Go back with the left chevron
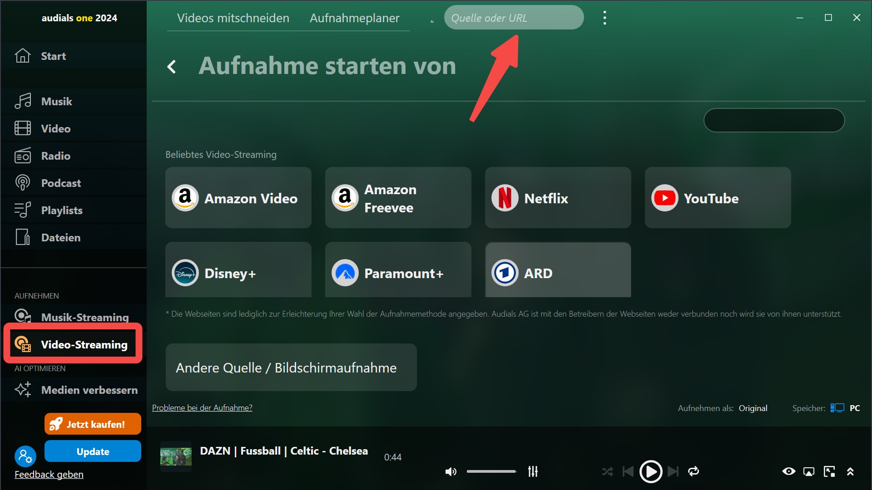Screen dimensions: 872x490 [172, 67]
